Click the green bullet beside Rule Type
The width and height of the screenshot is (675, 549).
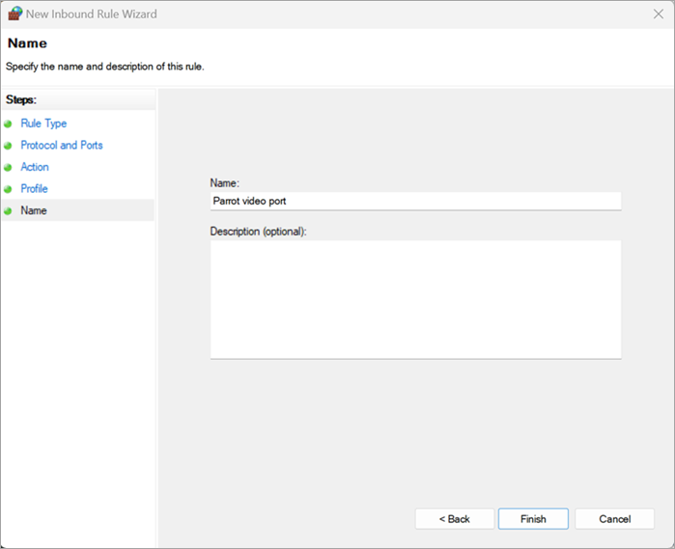click(x=9, y=124)
